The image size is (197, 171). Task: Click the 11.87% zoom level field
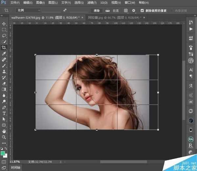click(15, 161)
